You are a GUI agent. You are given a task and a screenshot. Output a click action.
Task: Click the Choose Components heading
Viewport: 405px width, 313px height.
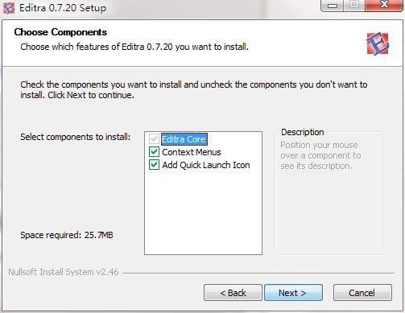coord(60,32)
